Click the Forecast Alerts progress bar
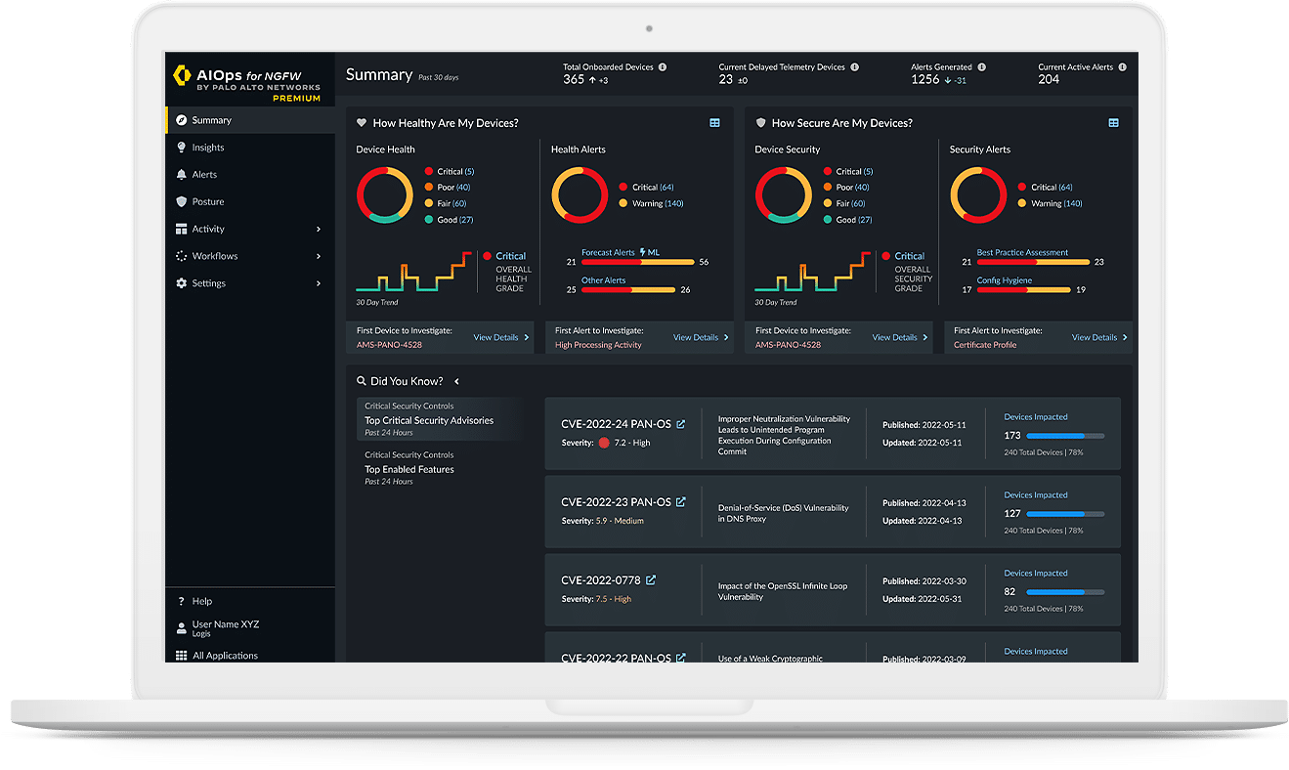This screenshot has width=1289, height=770. tap(637, 262)
